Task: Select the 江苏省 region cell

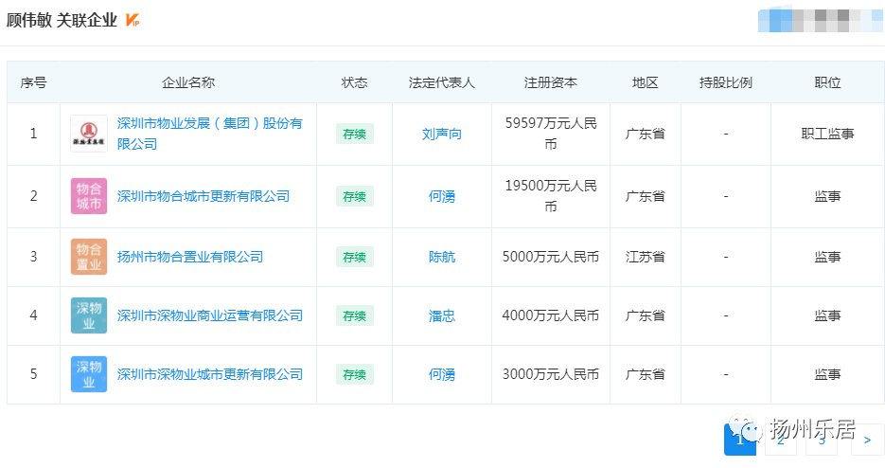Action: [646, 257]
